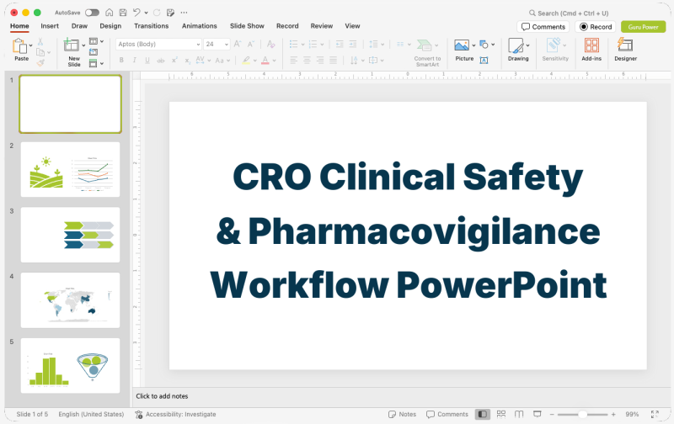Click the Paste clipboard icon

click(19, 45)
